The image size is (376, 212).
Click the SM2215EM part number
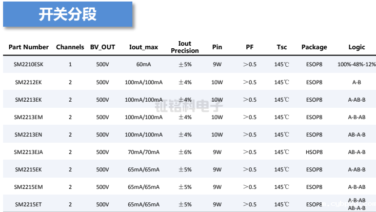(x=29, y=187)
